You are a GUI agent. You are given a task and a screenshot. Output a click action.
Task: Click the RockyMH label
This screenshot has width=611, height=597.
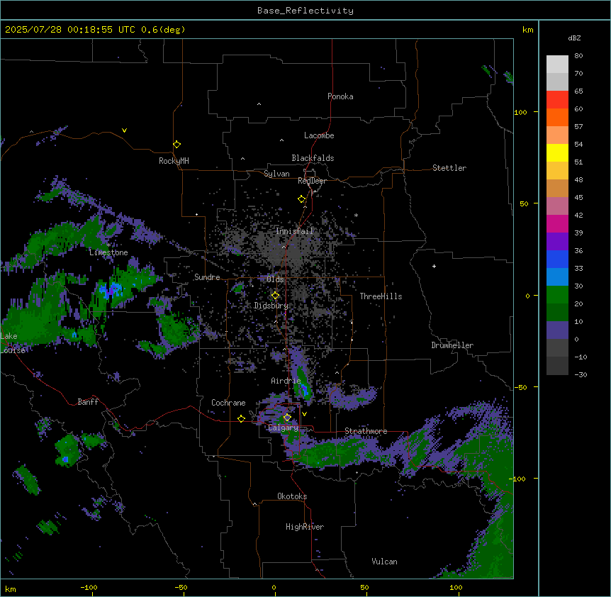pos(174,161)
